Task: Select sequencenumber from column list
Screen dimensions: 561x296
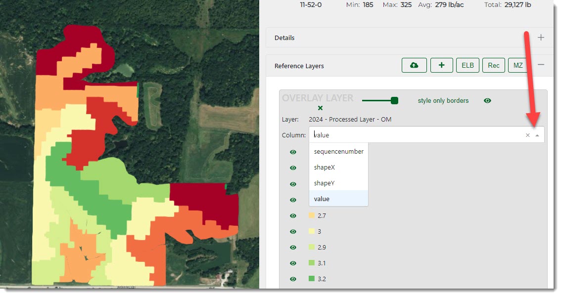Action: [338, 152]
